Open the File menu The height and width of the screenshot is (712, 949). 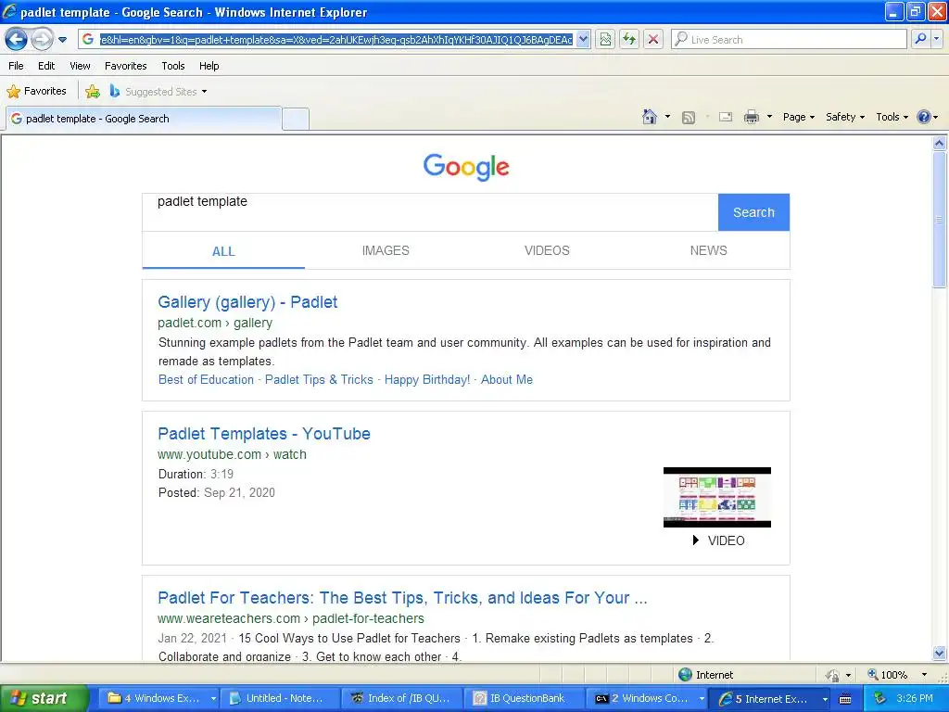pos(17,66)
